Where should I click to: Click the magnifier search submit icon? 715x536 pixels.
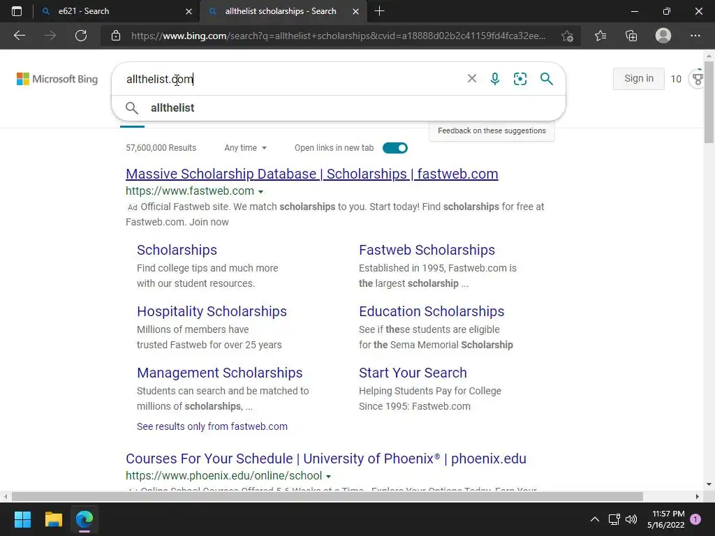pyautogui.click(x=547, y=79)
